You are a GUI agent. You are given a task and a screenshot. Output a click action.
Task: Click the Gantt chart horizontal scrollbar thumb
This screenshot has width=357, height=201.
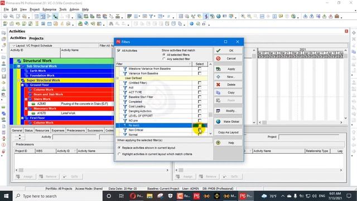tap(264, 123)
